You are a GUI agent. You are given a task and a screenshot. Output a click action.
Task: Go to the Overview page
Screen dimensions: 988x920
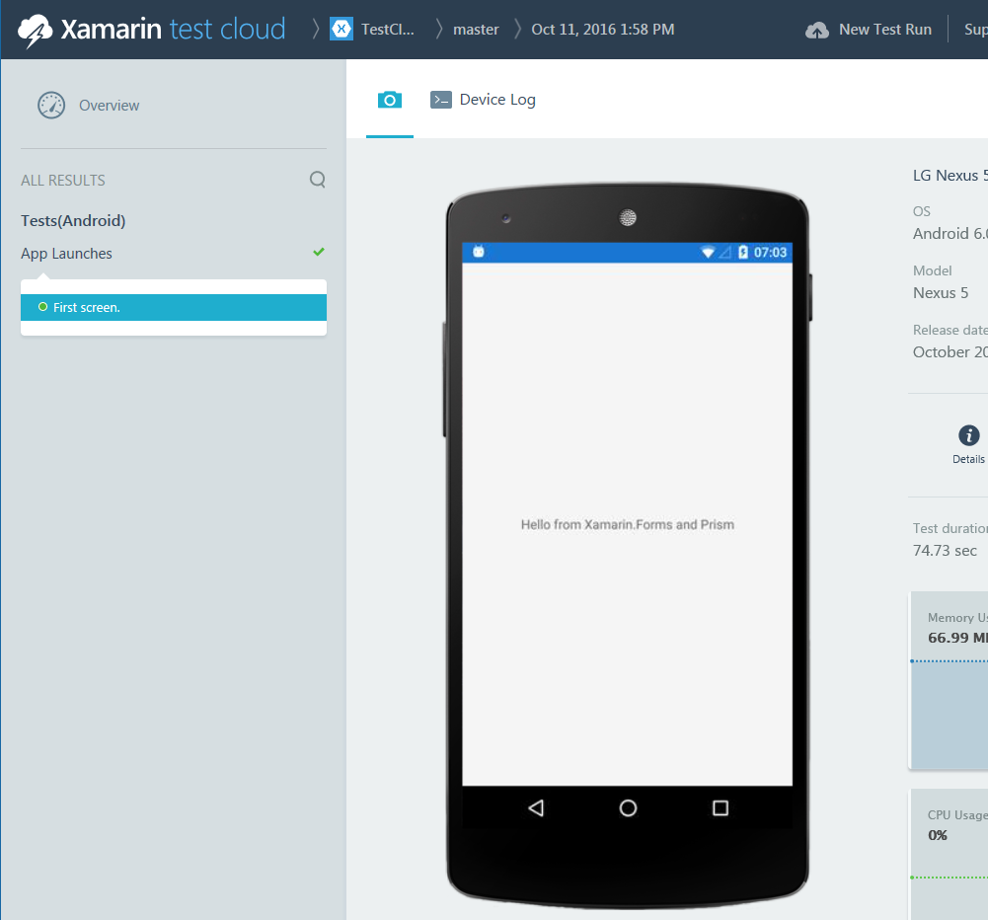pyautogui.click(x=109, y=106)
